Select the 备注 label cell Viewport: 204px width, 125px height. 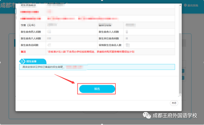tap(32, 52)
